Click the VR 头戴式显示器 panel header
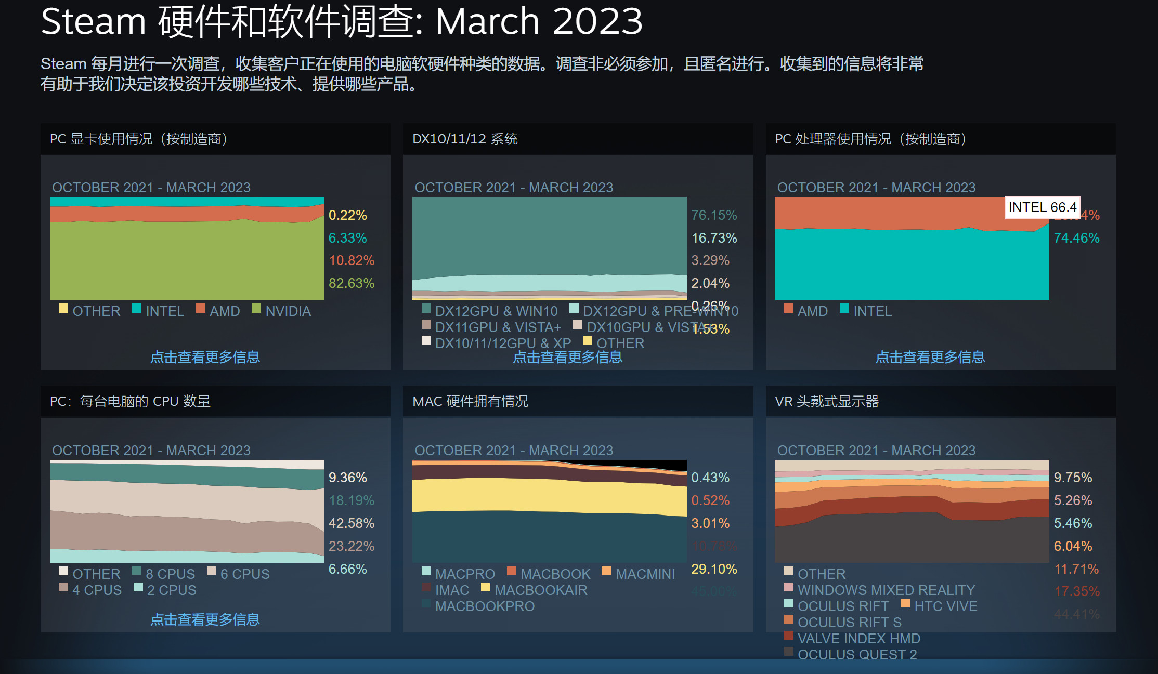Image resolution: width=1158 pixels, height=674 pixels. (941, 401)
